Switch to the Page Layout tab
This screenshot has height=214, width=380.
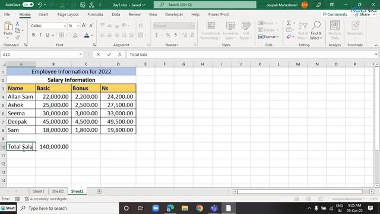(68, 14)
